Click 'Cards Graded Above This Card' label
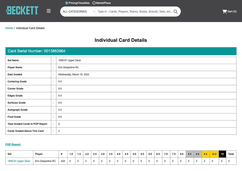 tap(25, 131)
